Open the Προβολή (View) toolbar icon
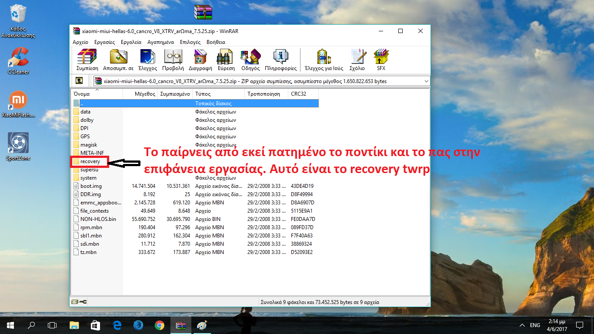Screen dimensions: 594x334 coord(173,60)
